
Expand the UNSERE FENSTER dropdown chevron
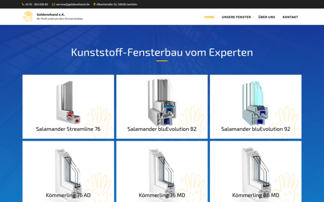(253, 17)
